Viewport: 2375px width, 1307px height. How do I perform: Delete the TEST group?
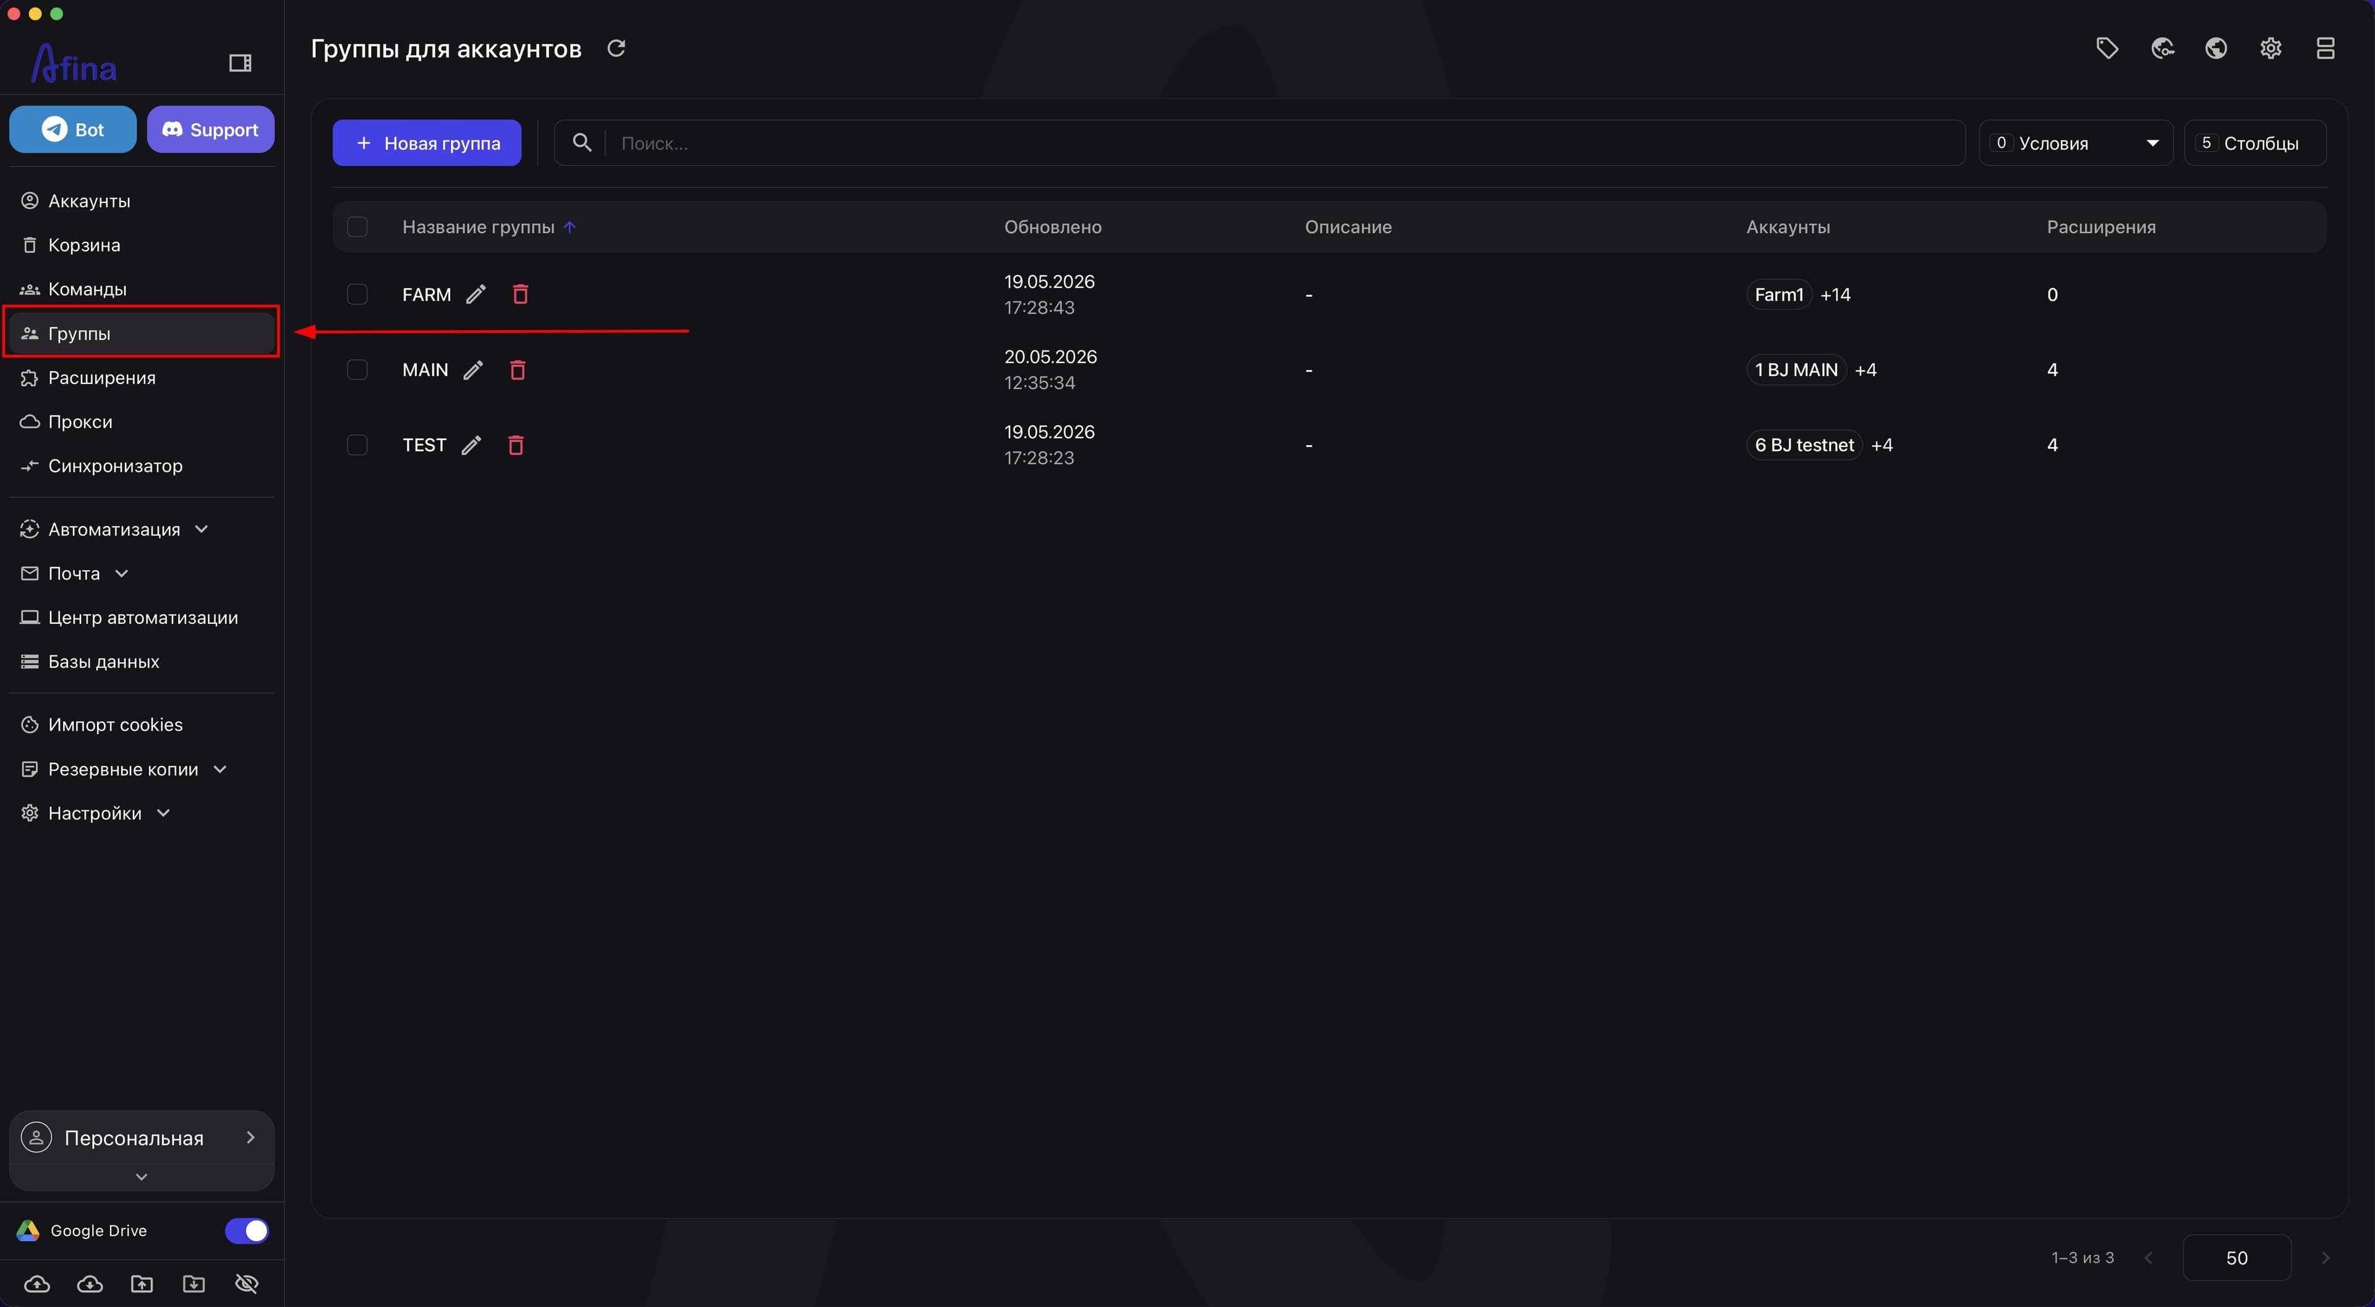515,445
